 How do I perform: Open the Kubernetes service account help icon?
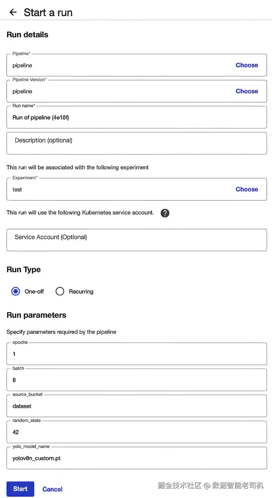pos(165,213)
